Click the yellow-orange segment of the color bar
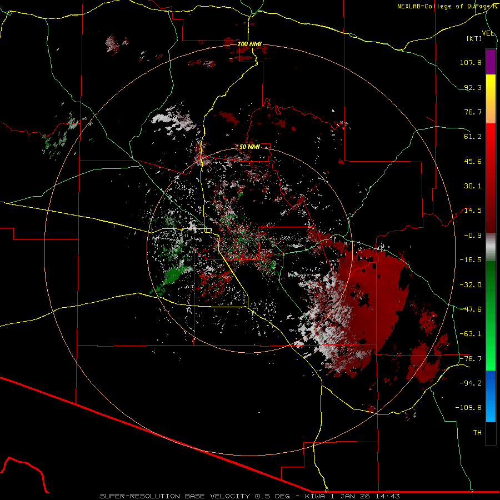 [491, 99]
